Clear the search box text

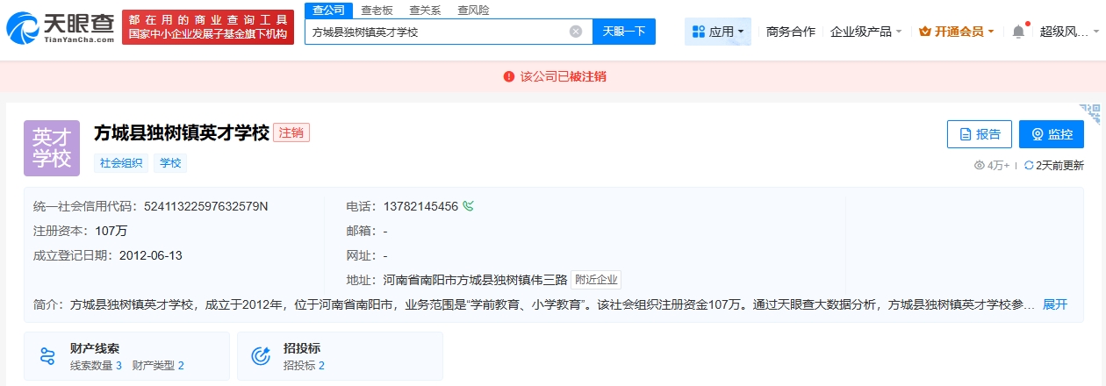pyautogui.click(x=576, y=32)
